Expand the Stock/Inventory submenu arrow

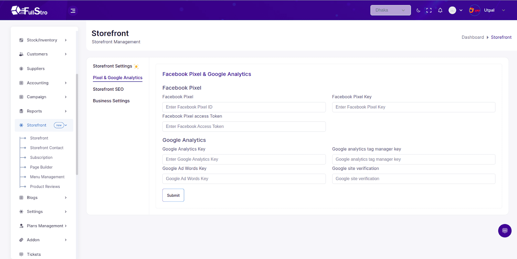tap(66, 40)
